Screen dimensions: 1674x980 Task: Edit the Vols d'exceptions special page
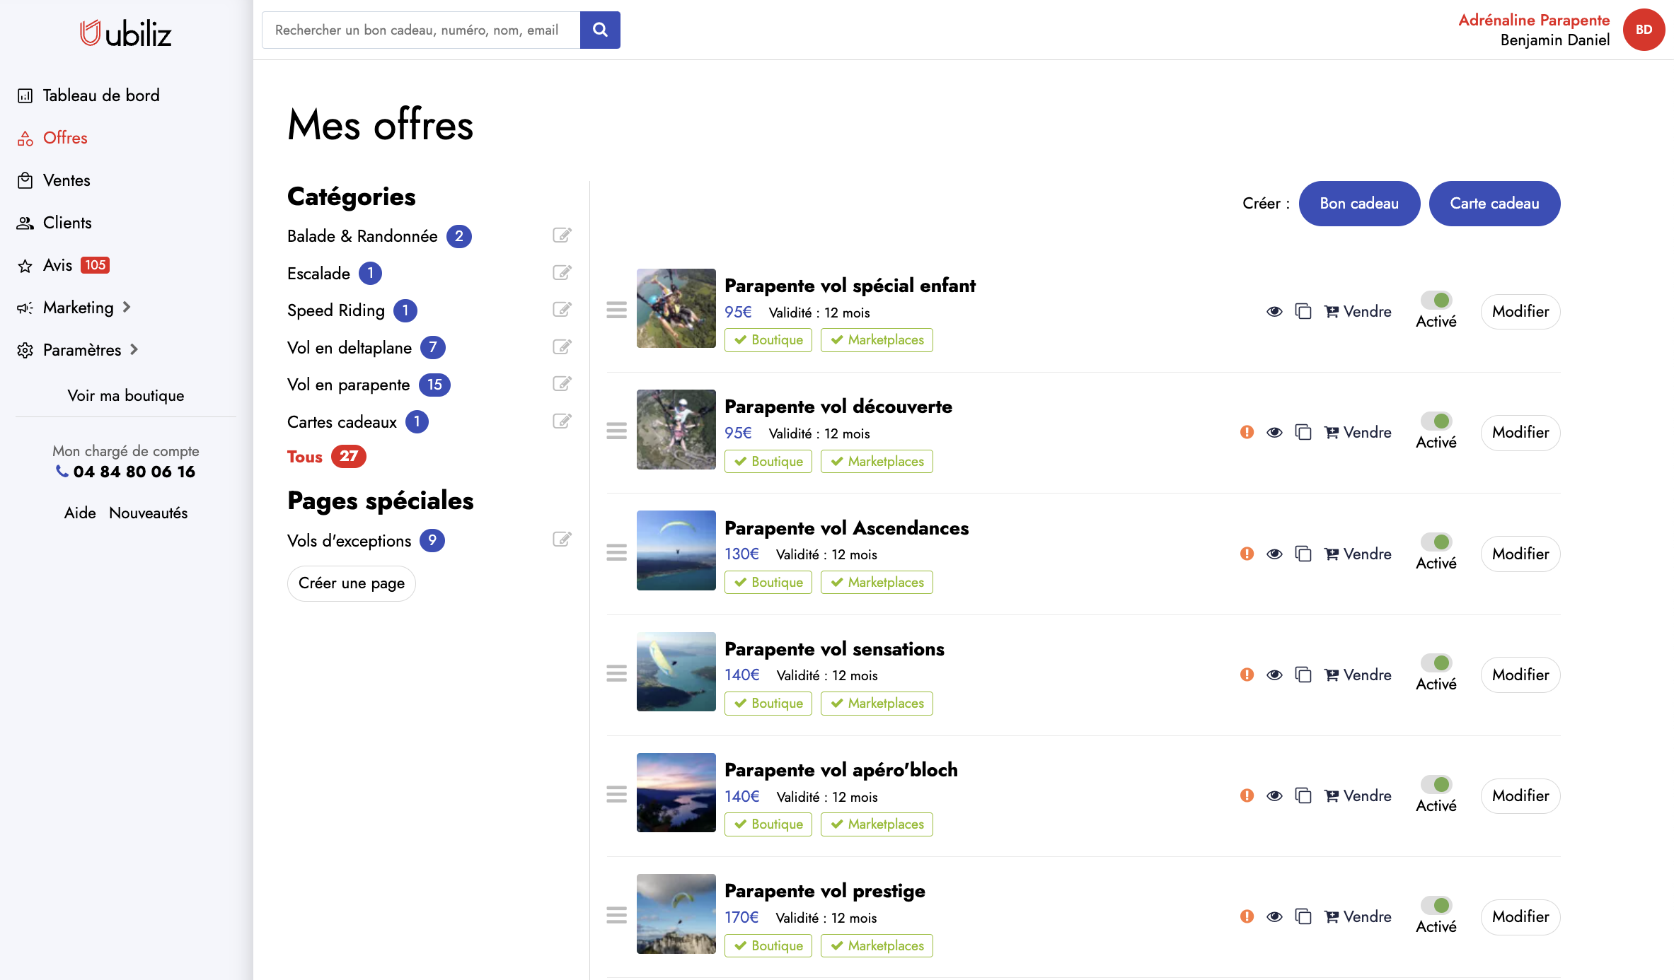[562, 540]
